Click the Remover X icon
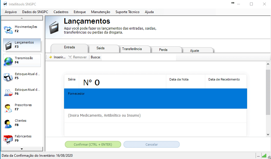The width and height of the screenshot is (271, 159). click(70, 57)
